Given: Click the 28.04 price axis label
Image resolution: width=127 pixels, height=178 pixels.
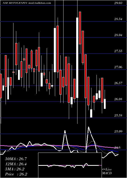Looking at the screenshot, I should [x=118, y=35].
